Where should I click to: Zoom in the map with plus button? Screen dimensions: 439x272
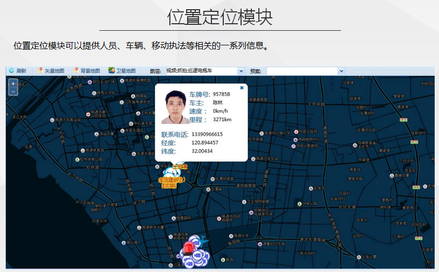tap(13, 84)
